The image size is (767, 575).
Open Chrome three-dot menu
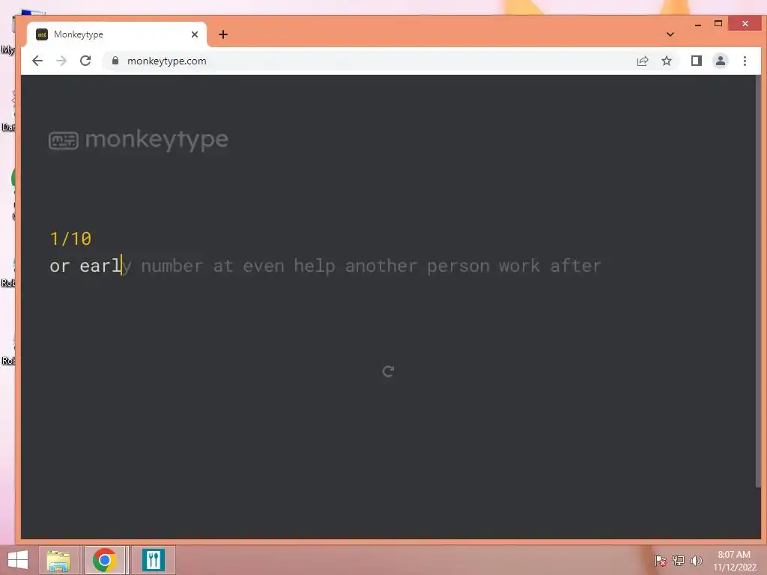pyautogui.click(x=745, y=61)
